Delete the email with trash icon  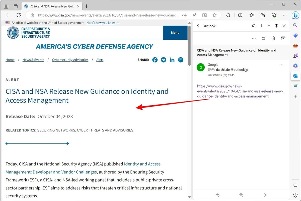tap(273, 38)
